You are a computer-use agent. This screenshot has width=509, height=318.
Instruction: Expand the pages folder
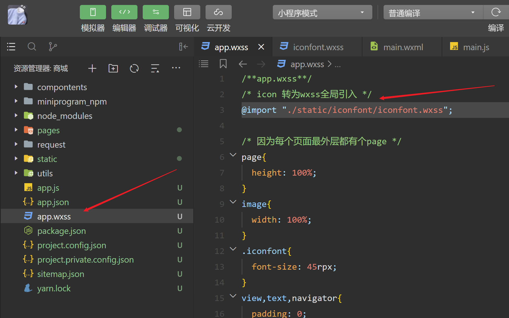(48, 130)
